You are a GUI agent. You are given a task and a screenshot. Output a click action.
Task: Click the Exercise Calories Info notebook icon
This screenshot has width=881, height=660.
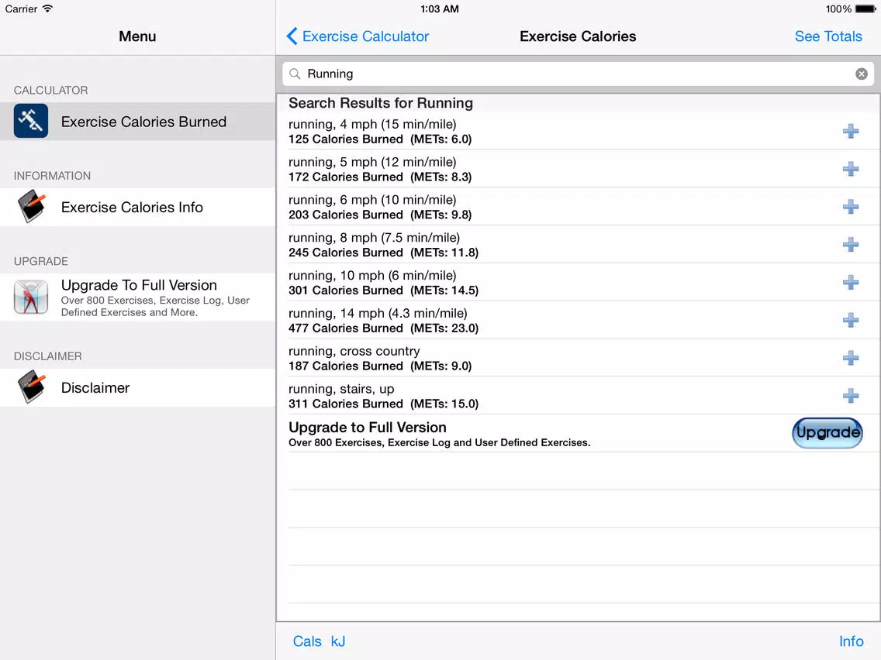31,207
